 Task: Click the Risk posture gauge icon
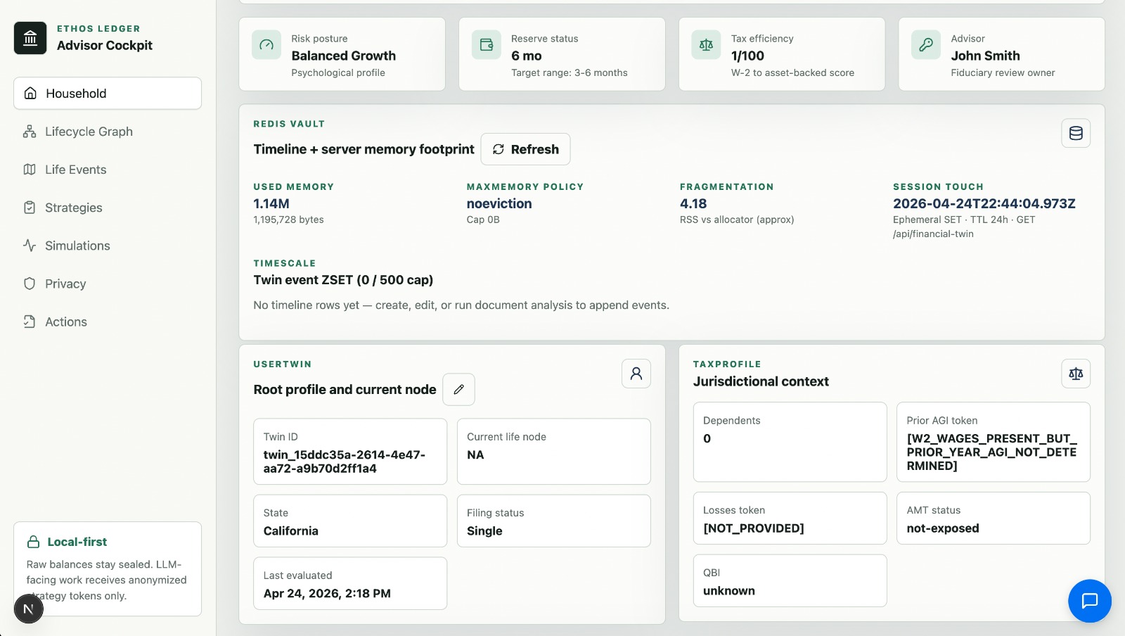coord(266,45)
